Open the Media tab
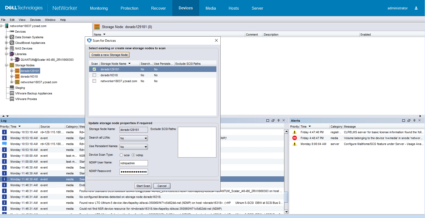 coord(210,8)
